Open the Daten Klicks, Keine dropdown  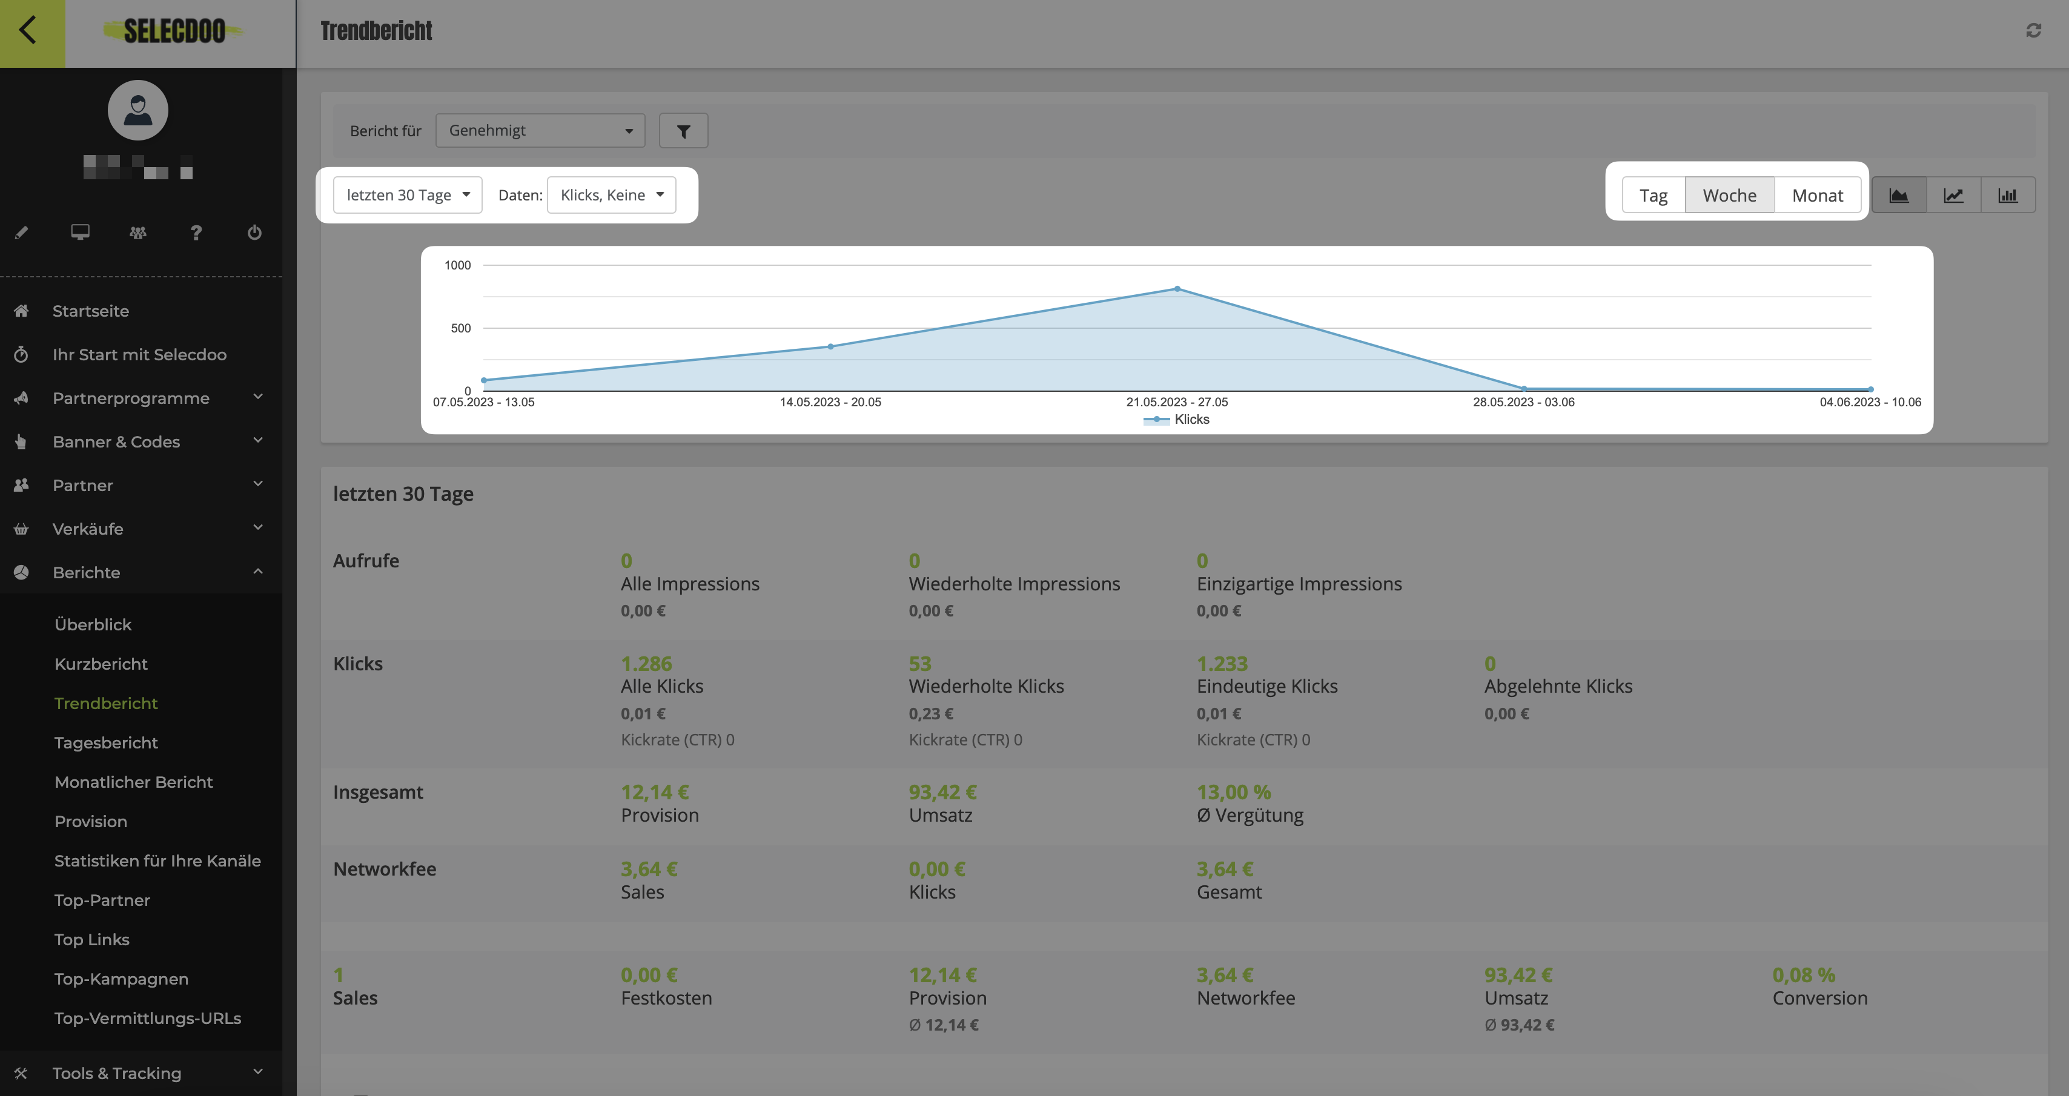click(x=611, y=195)
